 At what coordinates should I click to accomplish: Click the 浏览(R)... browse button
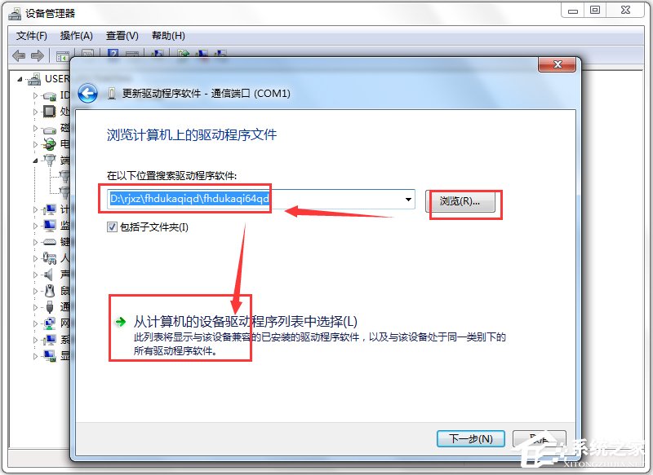pos(460,201)
